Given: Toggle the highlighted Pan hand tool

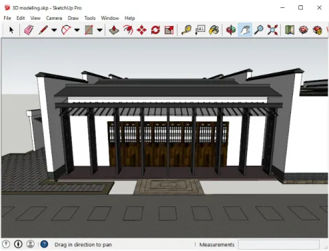Looking at the screenshot, I should (245, 30).
